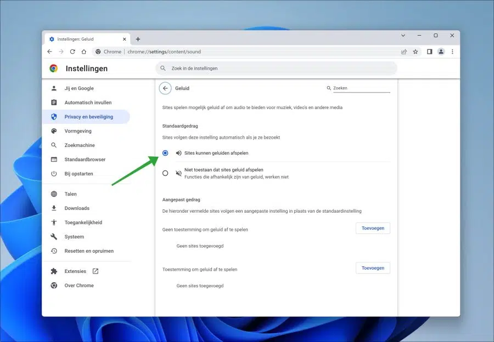The image size is (494, 342).
Task: Close the Instellingen: Geluid tab
Action: pos(125,39)
